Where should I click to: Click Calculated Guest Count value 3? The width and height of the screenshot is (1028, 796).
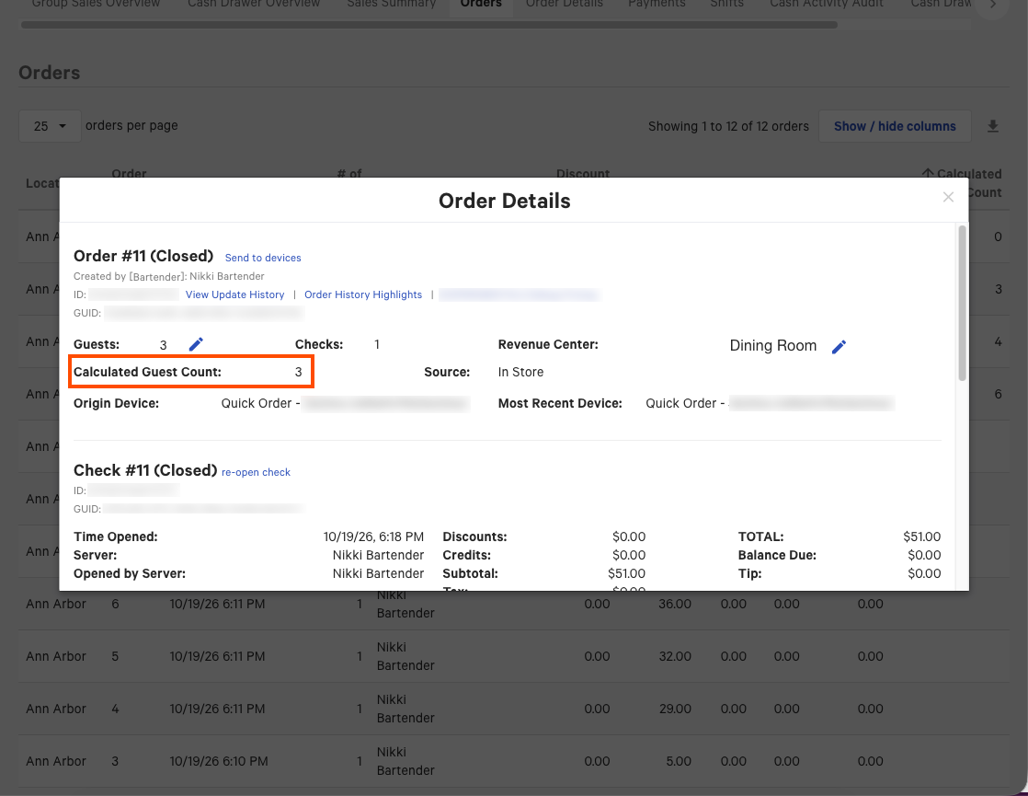point(298,372)
